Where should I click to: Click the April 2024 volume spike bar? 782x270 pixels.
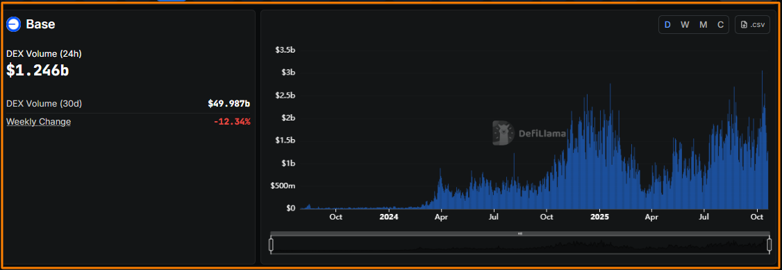pyautogui.click(x=440, y=188)
